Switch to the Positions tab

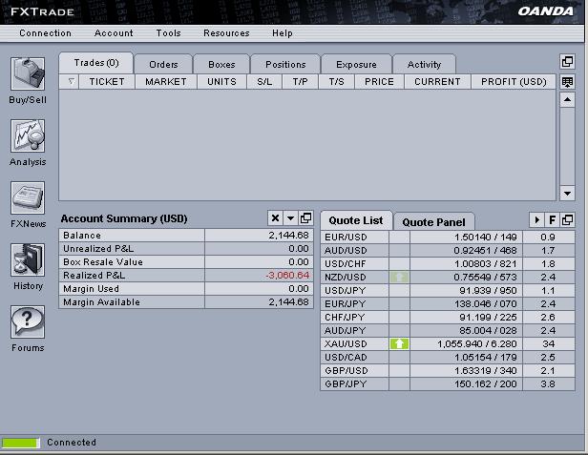coord(285,65)
